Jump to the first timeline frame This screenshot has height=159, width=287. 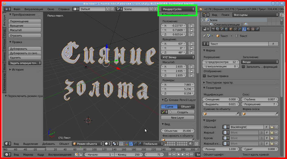(x=170, y=155)
